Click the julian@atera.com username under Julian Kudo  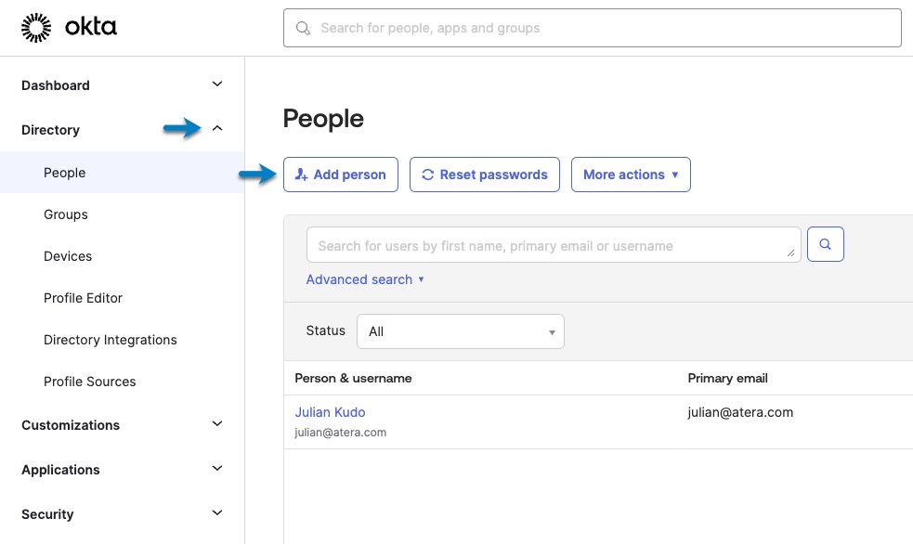[341, 433]
